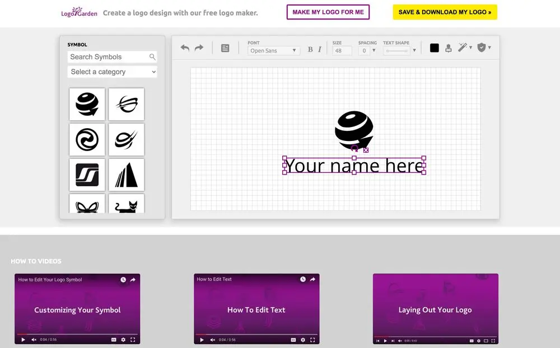Click the redo arrow in the toolbar

click(x=199, y=48)
